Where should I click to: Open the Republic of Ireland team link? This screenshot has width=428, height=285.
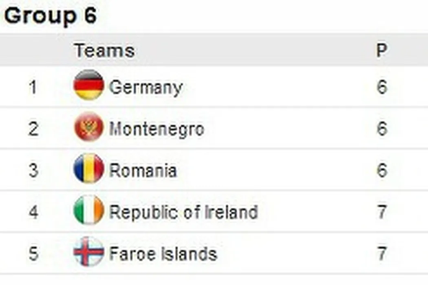(x=183, y=212)
